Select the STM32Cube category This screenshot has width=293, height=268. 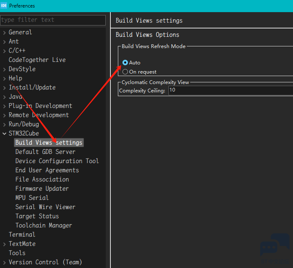(x=24, y=133)
